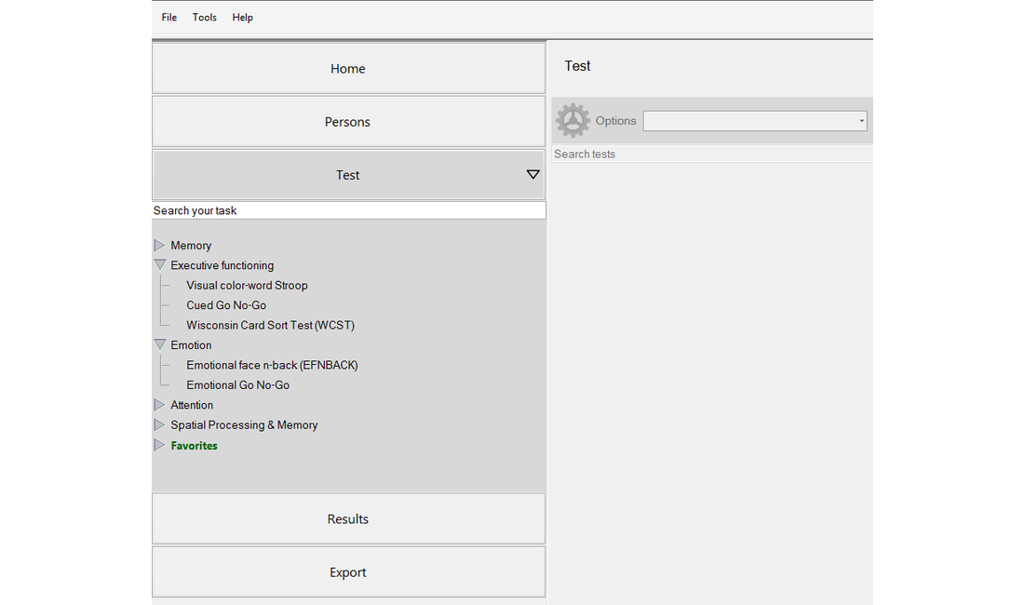Expand the Memory category
The image size is (1024, 605).
[159, 246]
